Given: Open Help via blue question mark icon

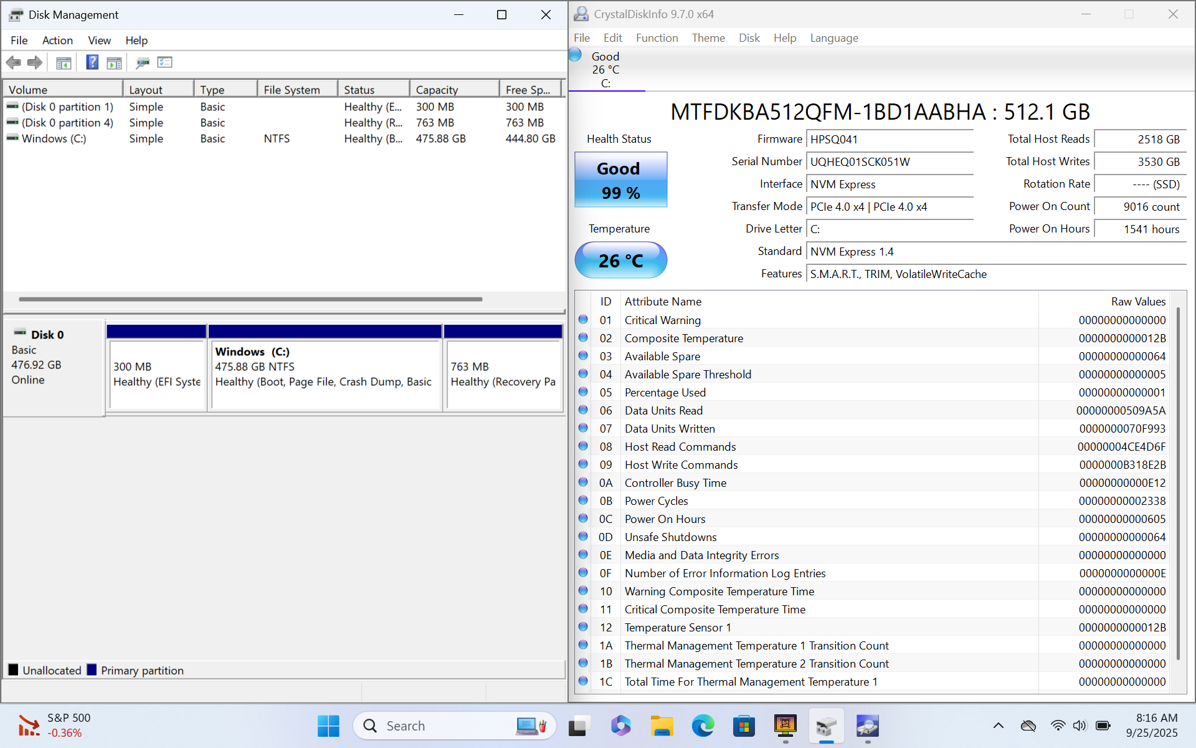Looking at the screenshot, I should (x=92, y=62).
